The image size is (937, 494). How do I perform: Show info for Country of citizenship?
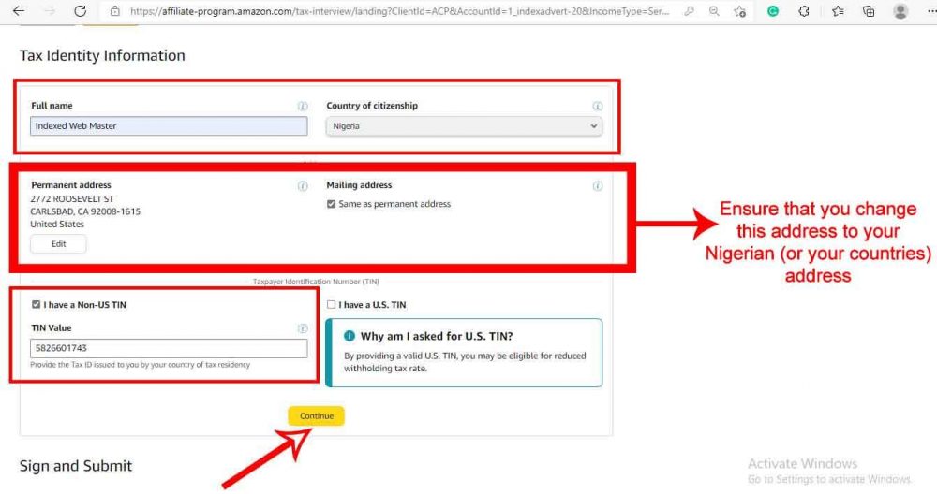[597, 106]
